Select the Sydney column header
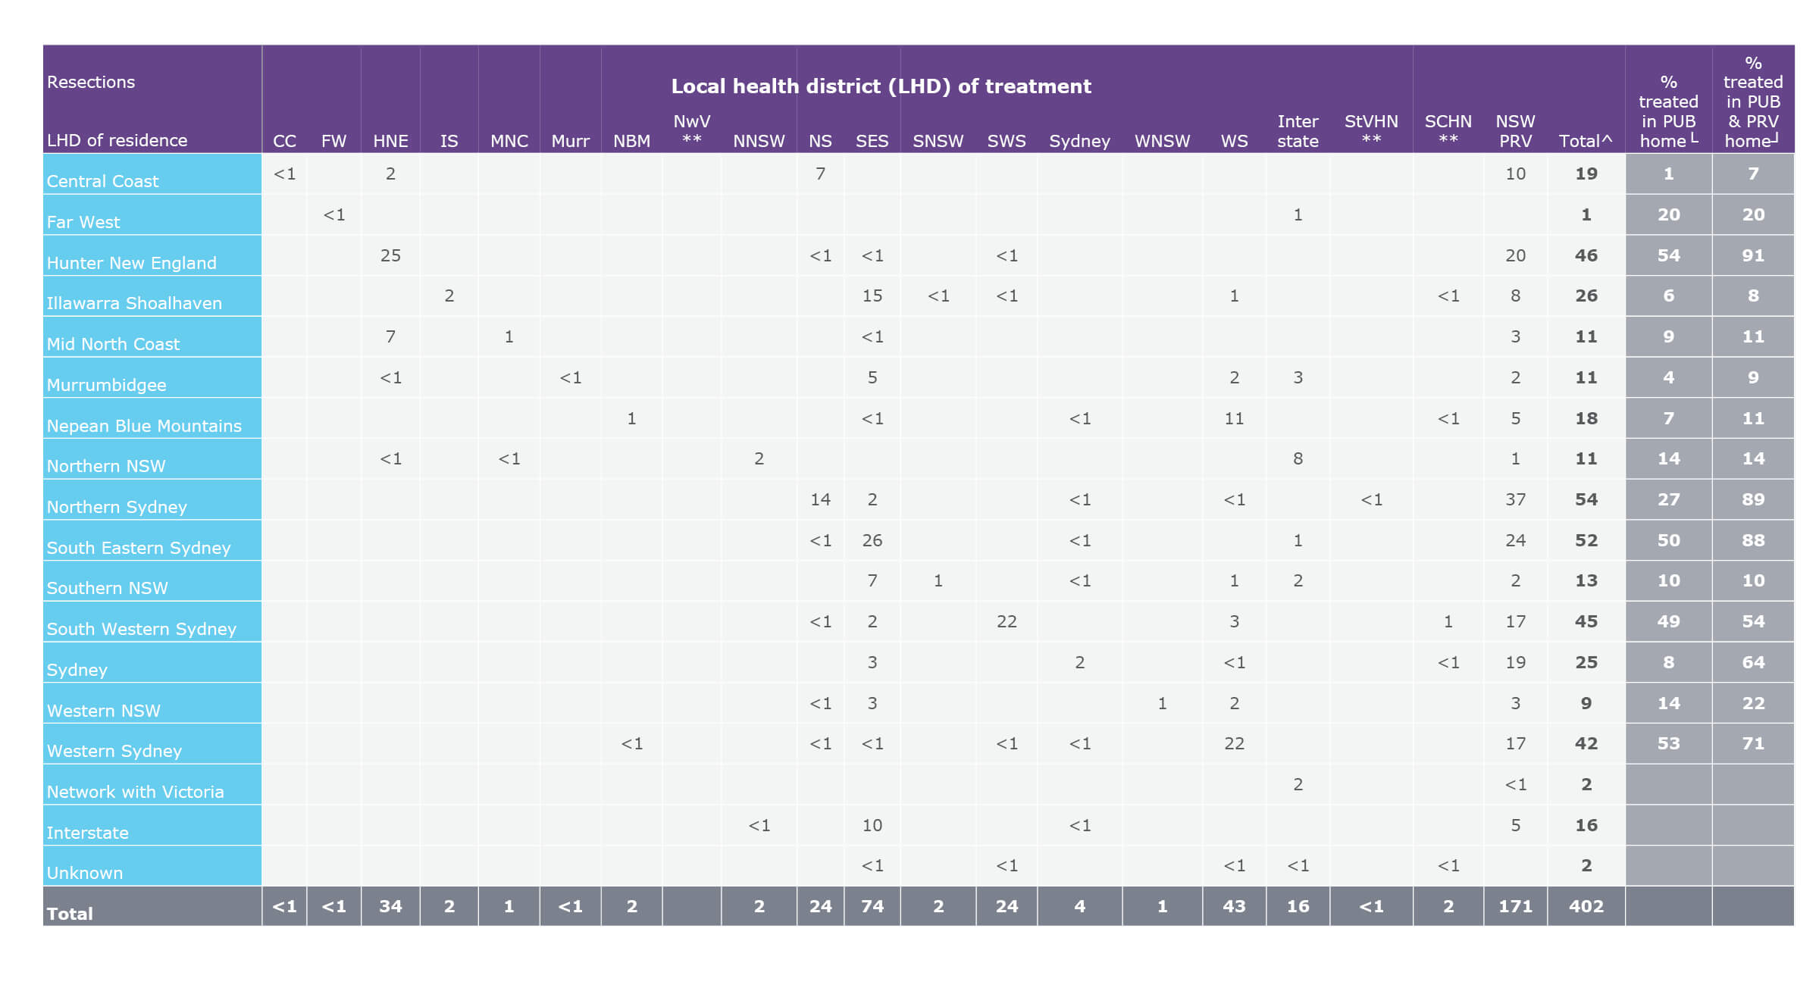This screenshot has width=1819, height=985. [1079, 140]
